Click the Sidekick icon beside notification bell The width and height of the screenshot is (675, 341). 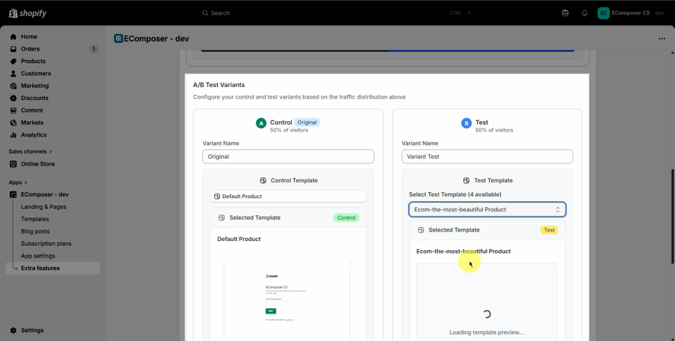pyautogui.click(x=565, y=13)
